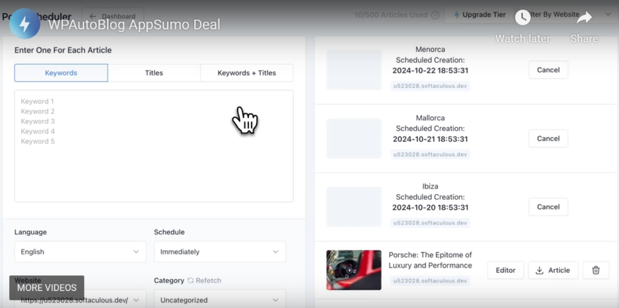Cancel the Mallorca scheduled article
This screenshot has height=308, width=619.
[548, 138]
